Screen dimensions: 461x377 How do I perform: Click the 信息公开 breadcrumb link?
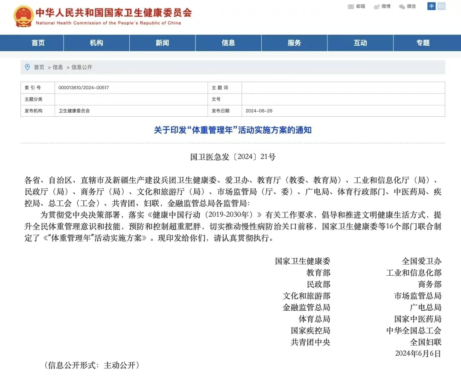82,67
